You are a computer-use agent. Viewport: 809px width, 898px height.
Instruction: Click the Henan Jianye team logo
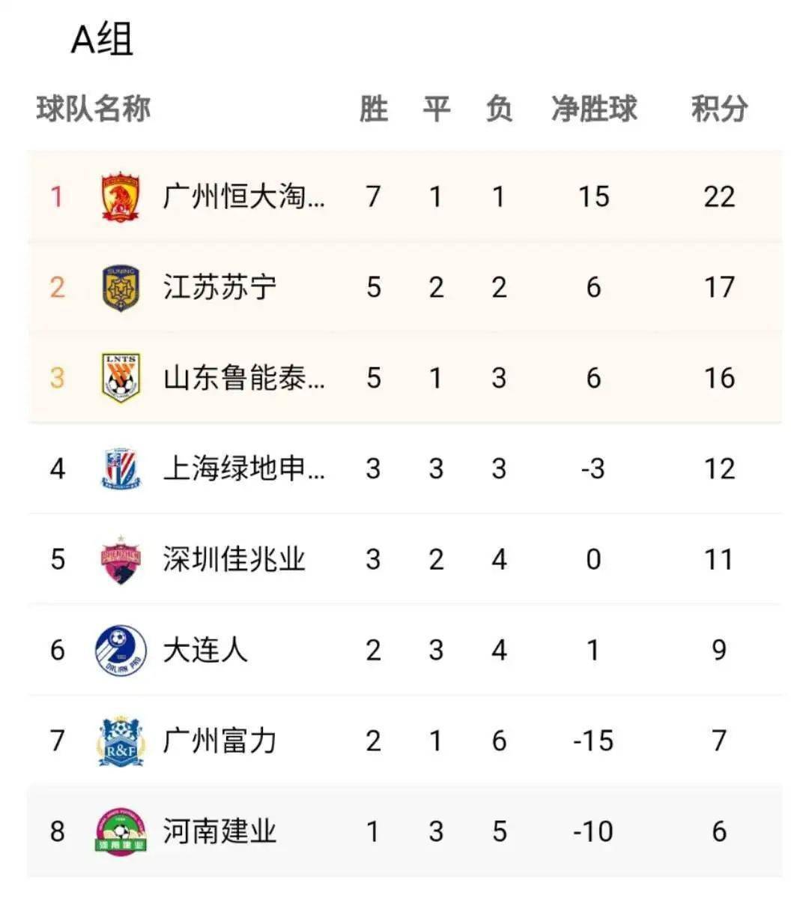[x=121, y=831]
